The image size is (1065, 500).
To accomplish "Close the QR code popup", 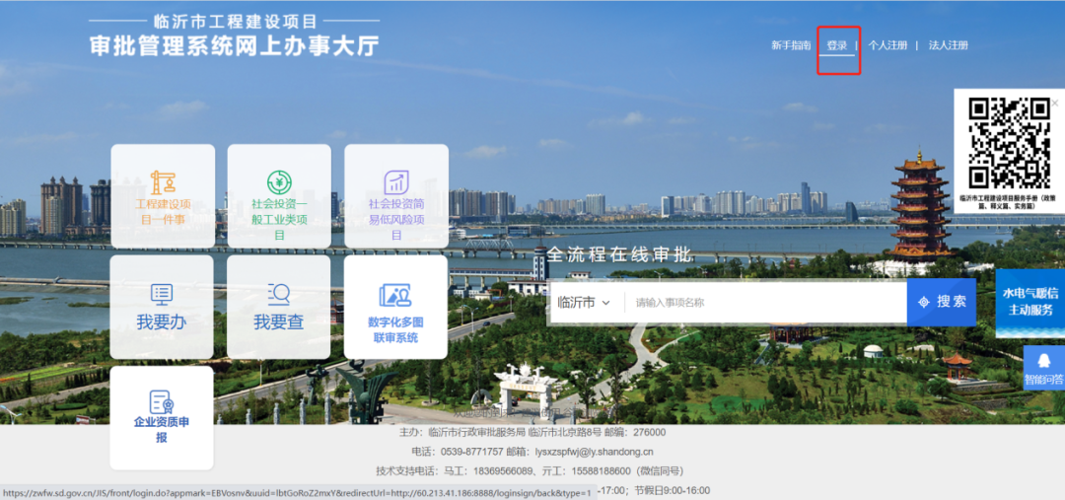I will click(1054, 103).
